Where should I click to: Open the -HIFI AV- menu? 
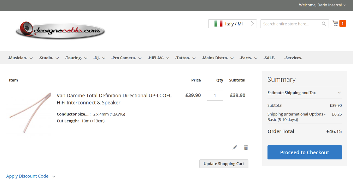pos(158,58)
